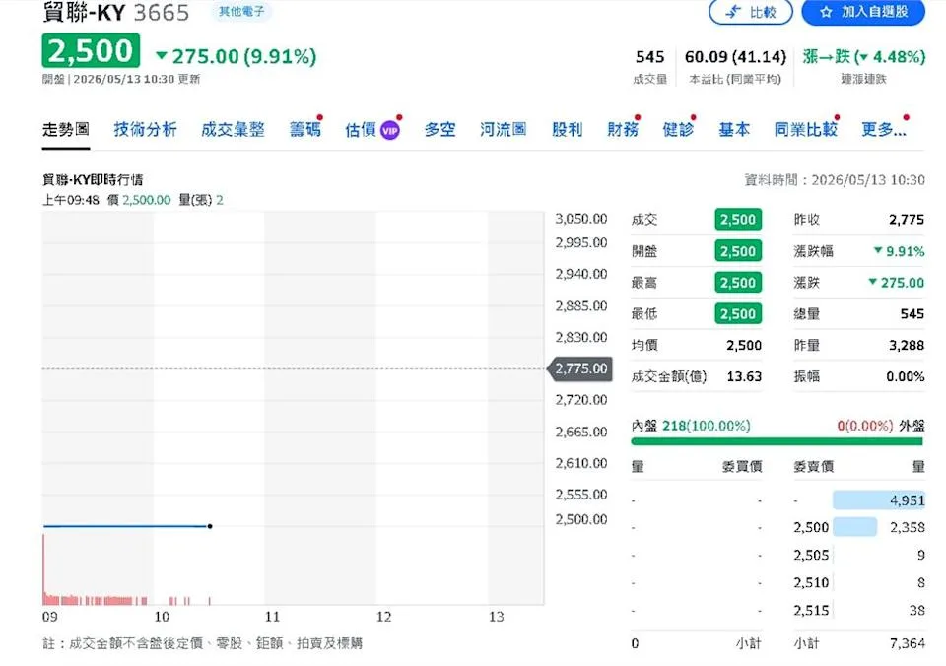Click the 最高 2,500 green badge
The height and width of the screenshot is (666, 946).
coord(738,283)
